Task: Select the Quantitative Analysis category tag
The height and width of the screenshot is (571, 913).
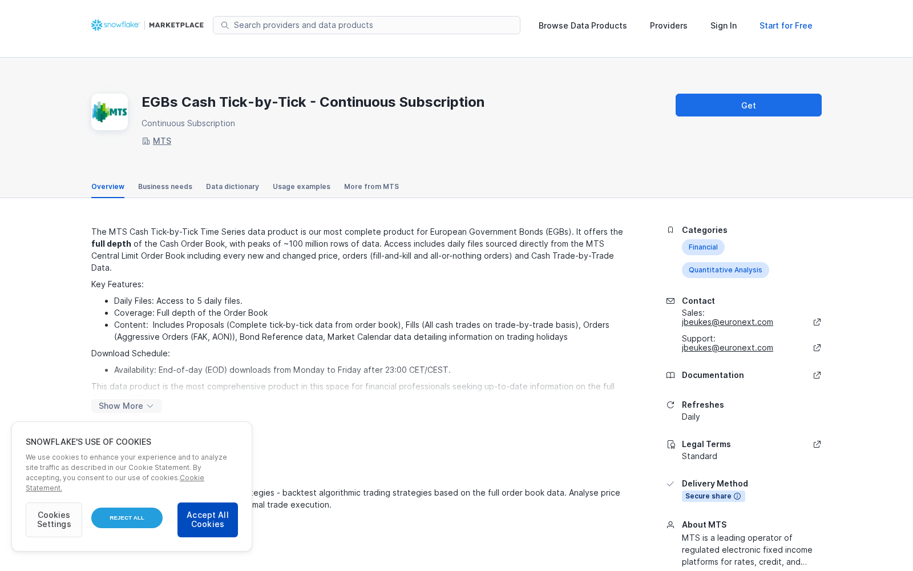Action: click(725, 270)
